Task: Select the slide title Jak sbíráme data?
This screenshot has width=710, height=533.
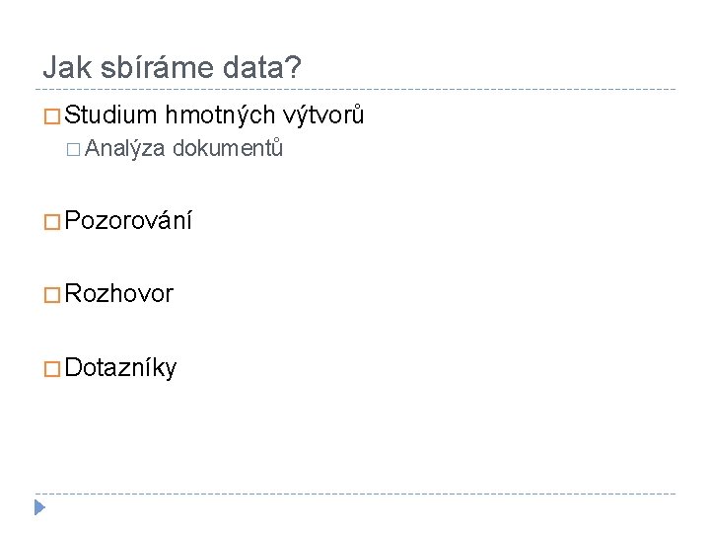Action: (173, 68)
